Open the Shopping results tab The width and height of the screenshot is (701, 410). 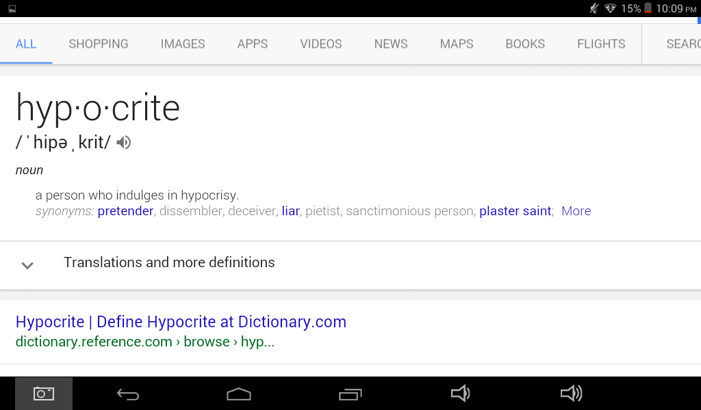click(99, 44)
